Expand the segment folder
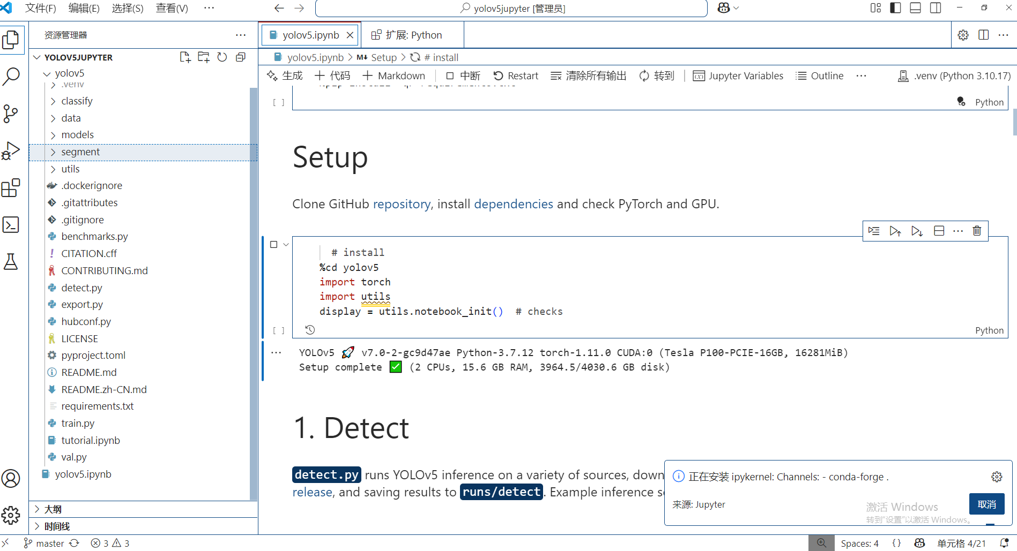Image resolution: width=1017 pixels, height=551 pixels. coord(53,152)
